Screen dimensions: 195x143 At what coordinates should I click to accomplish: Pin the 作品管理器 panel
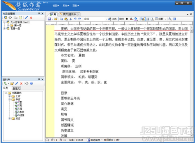point(39,14)
